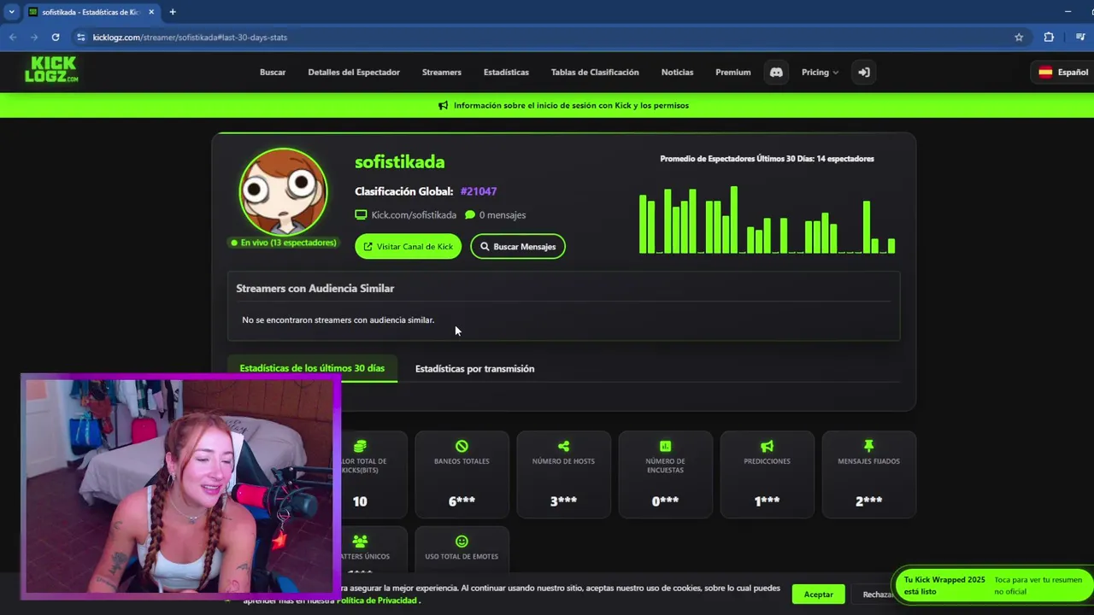The height and width of the screenshot is (615, 1094).
Task: Click the En vivo (13 espectadores) status
Action: pos(283,243)
